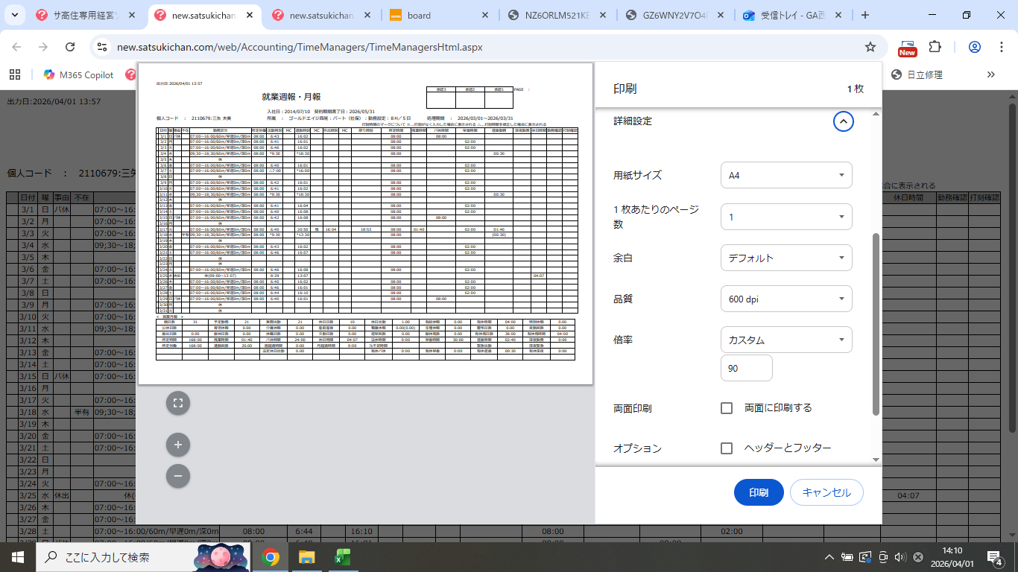1018x572 pixels.
Task: Collapse the 詳細設定 section chevron
Action: [x=843, y=121]
